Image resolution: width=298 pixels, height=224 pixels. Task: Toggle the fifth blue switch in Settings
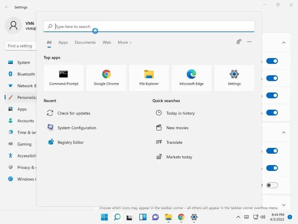pos(272,151)
